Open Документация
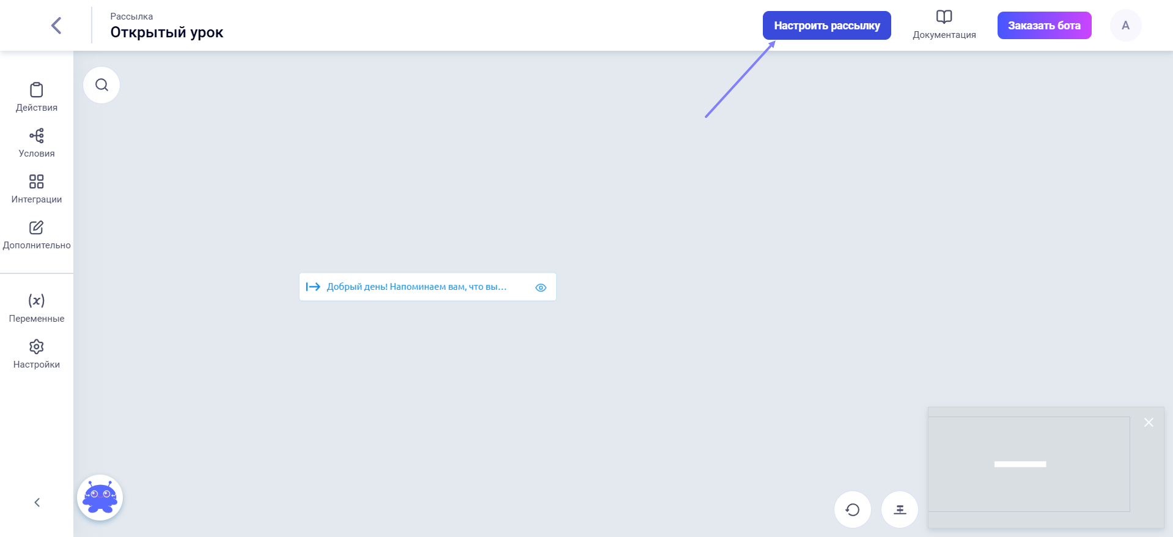The image size is (1173, 537). tap(944, 25)
